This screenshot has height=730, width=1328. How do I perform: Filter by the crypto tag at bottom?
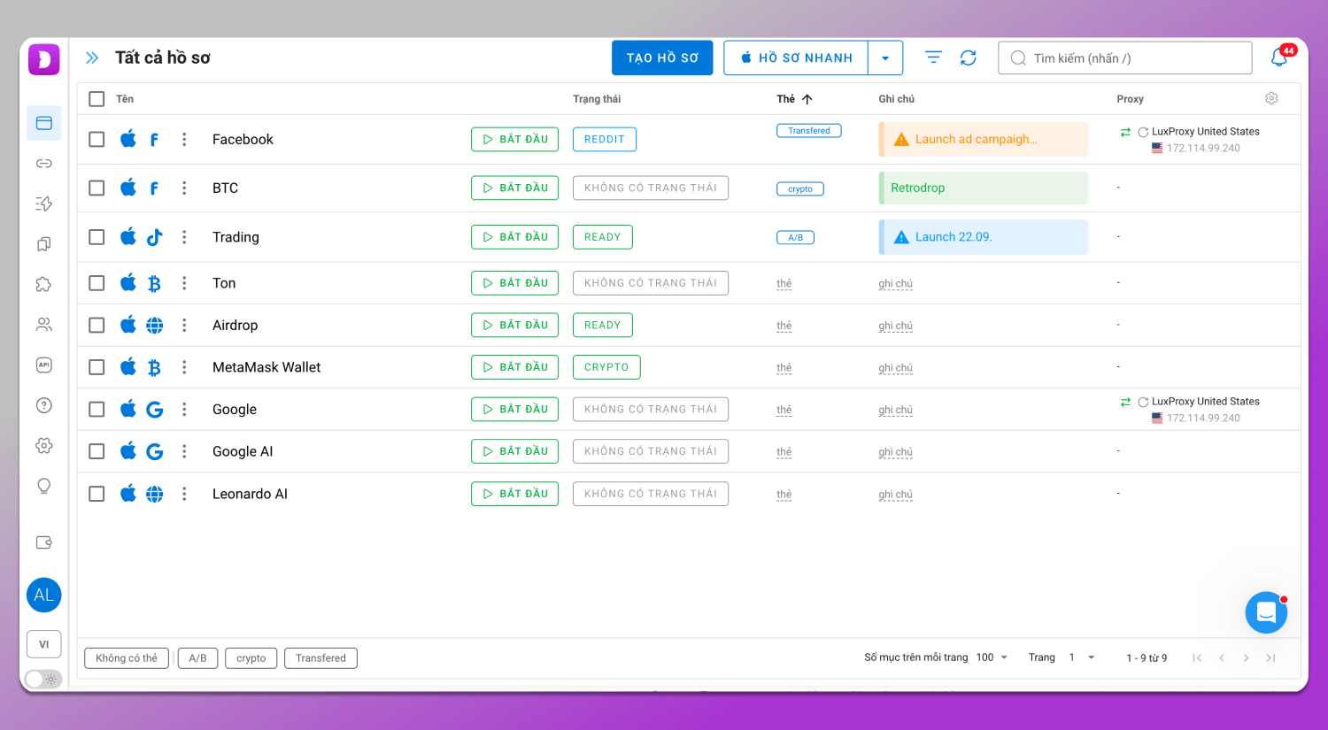tap(251, 658)
